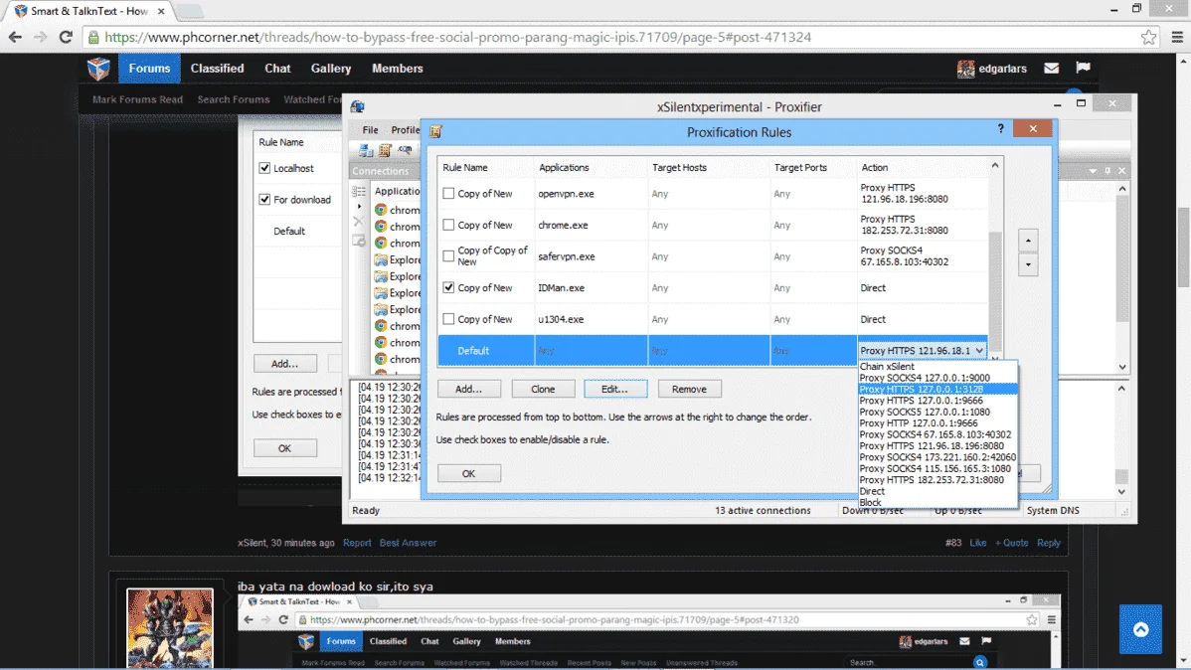This screenshot has width=1191, height=670.
Task: Open the Members tab on phcorner
Action: (398, 69)
